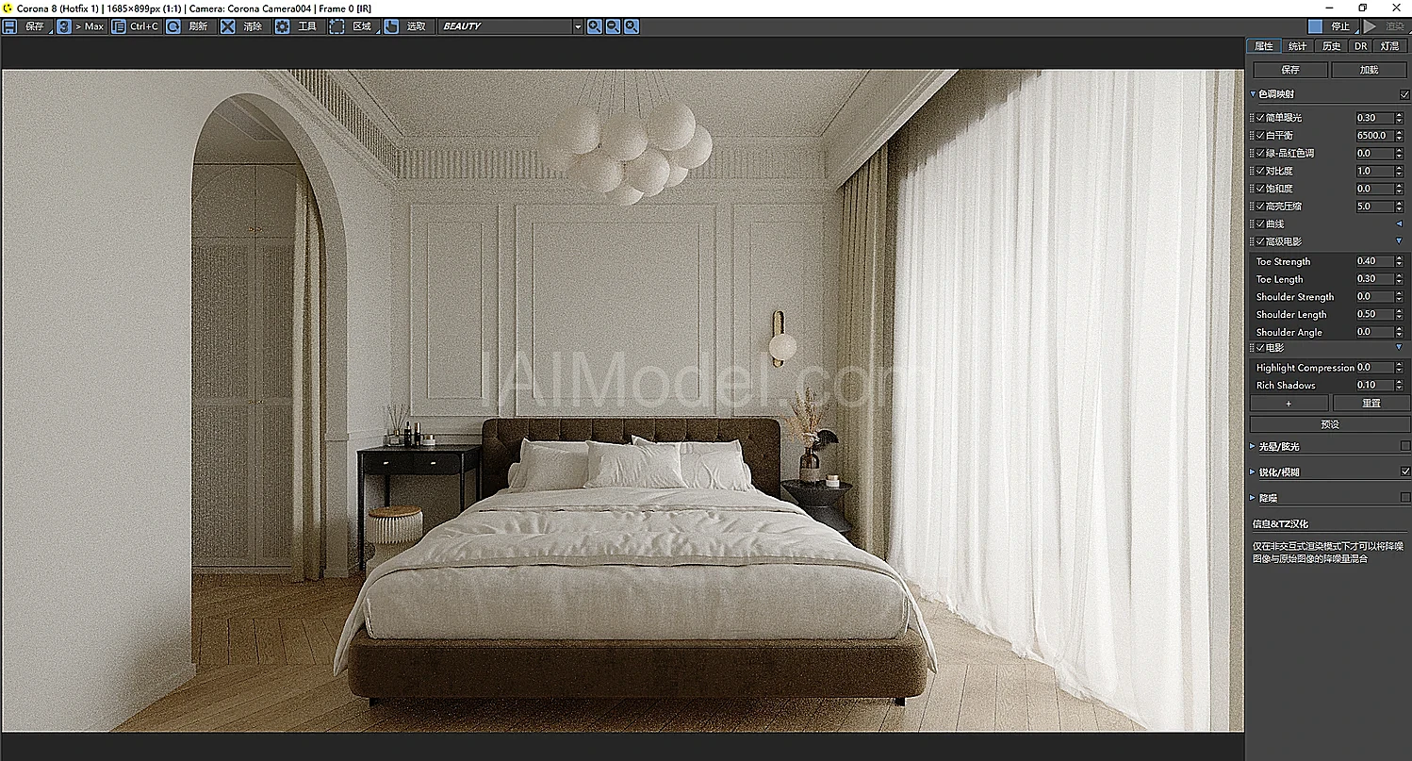Click the 饱和度 spinner arrows
Image resolution: width=1412 pixels, height=761 pixels.
(x=1399, y=189)
